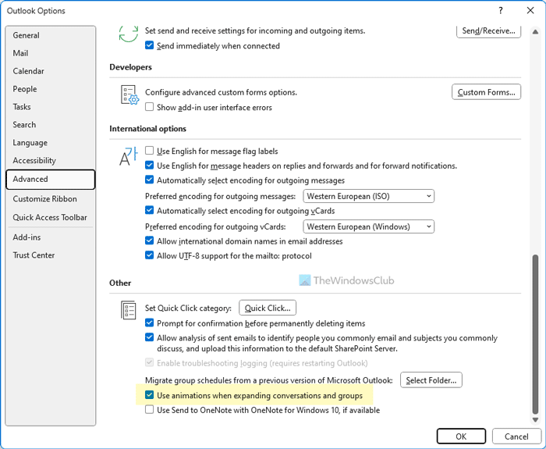Click the Quick Click button
This screenshot has width=546, height=449.
(x=267, y=308)
